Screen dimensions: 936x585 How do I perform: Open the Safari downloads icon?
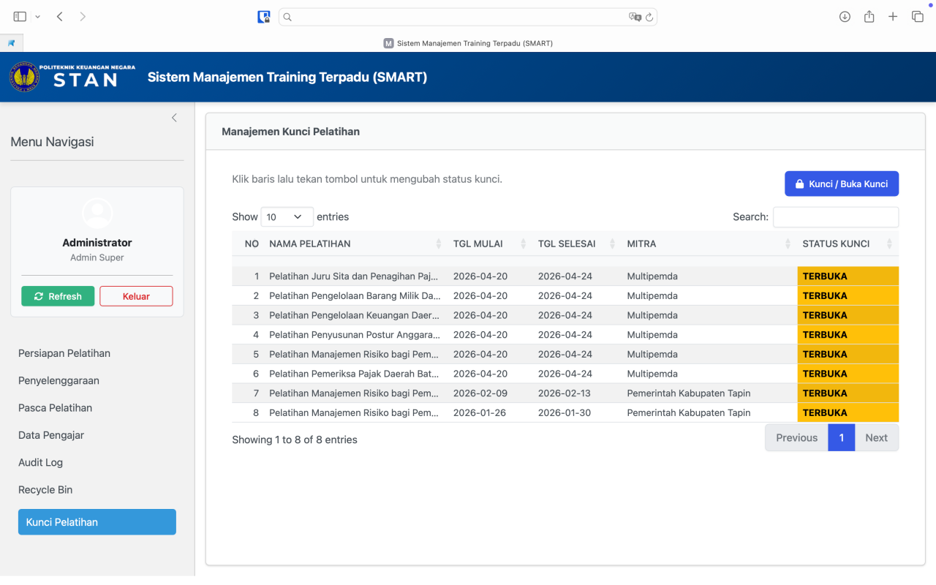pyautogui.click(x=845, y=17)
